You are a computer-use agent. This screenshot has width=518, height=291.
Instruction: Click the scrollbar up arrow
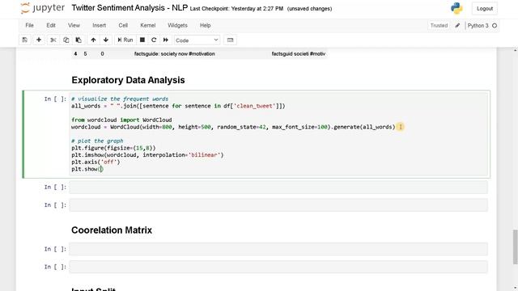[515, 50]
